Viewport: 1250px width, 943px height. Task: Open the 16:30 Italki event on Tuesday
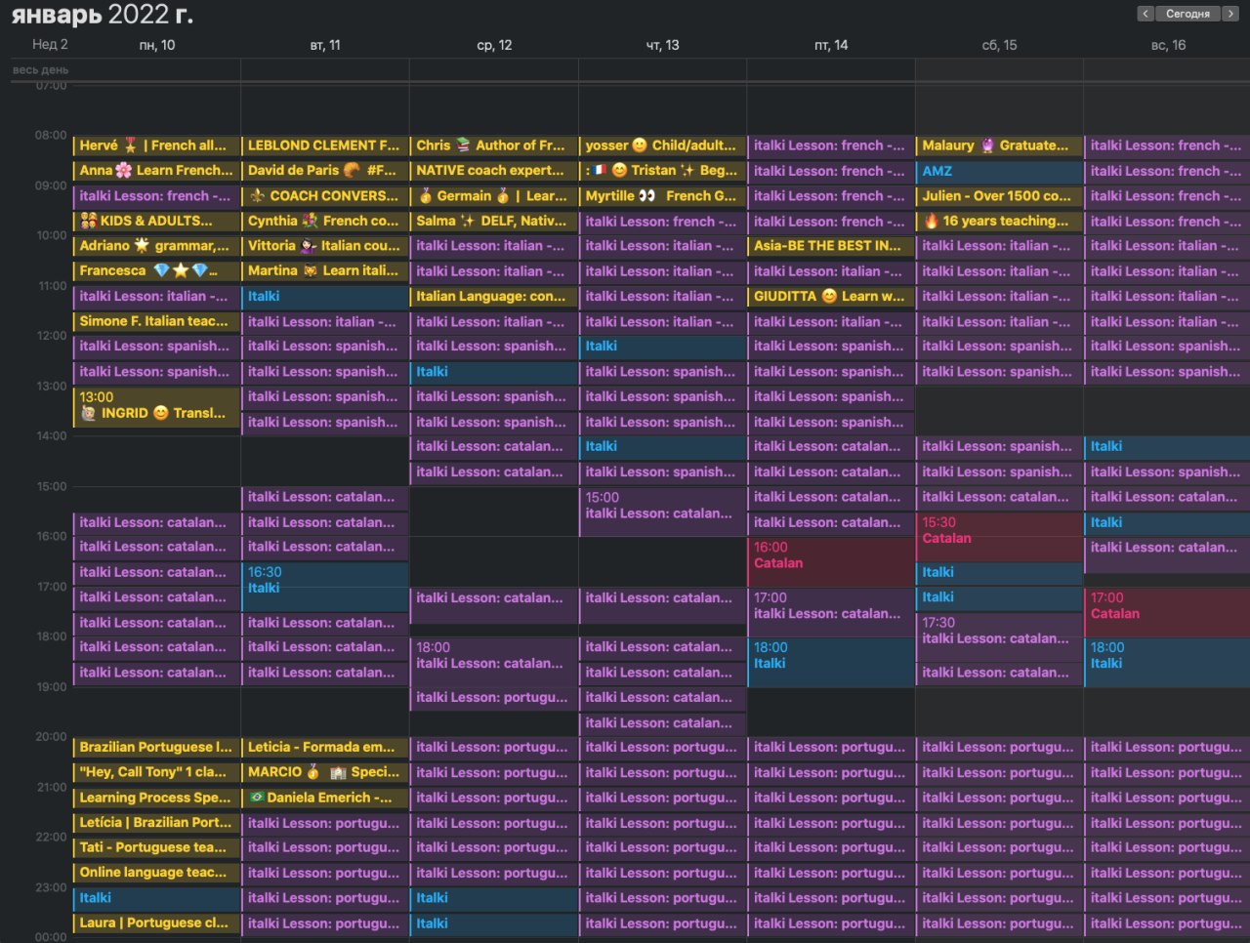[x=324, y=587]
